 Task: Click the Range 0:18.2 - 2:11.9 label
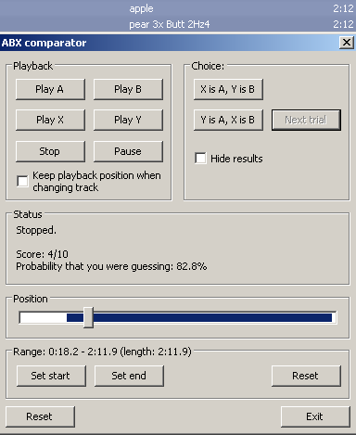click(102, 352)
